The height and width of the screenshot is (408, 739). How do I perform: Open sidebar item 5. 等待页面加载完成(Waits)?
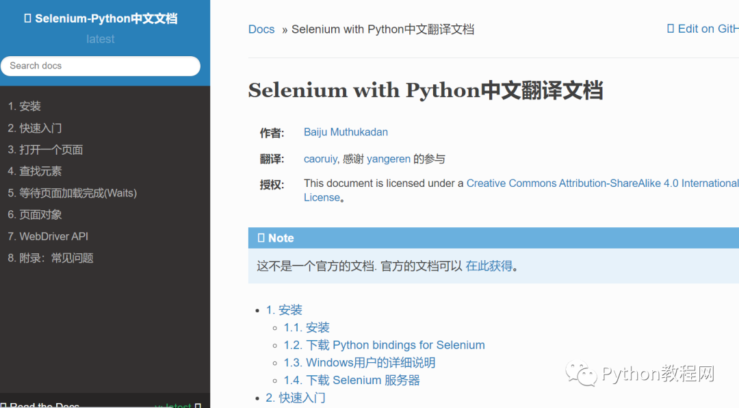[x=72, y=193]
